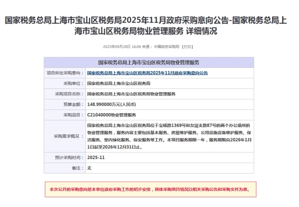Select the 项目所在采购意向 row label
The height and width of the screenshot is (207, 299).
(65, 73)
